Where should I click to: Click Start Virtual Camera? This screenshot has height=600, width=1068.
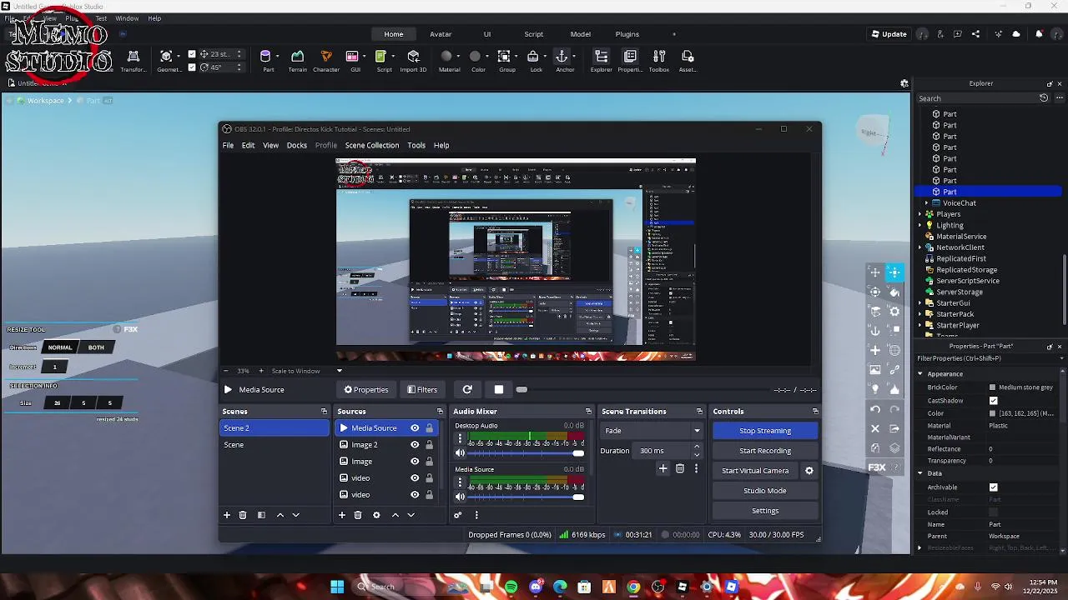click(x=755, y=471)
